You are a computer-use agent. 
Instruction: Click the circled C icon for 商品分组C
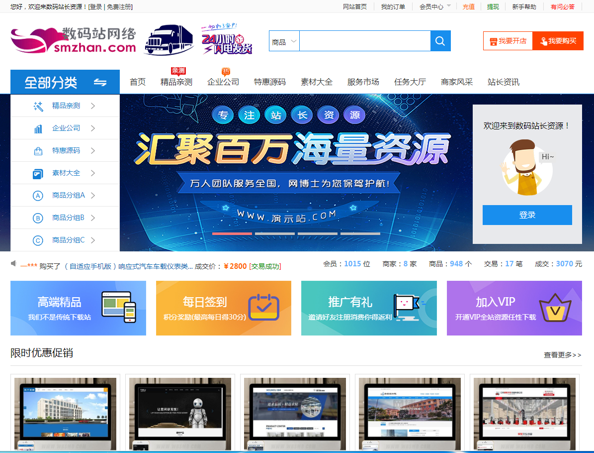(38, 240)
